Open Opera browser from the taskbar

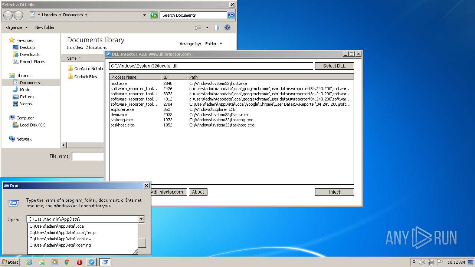click(79, 262)
